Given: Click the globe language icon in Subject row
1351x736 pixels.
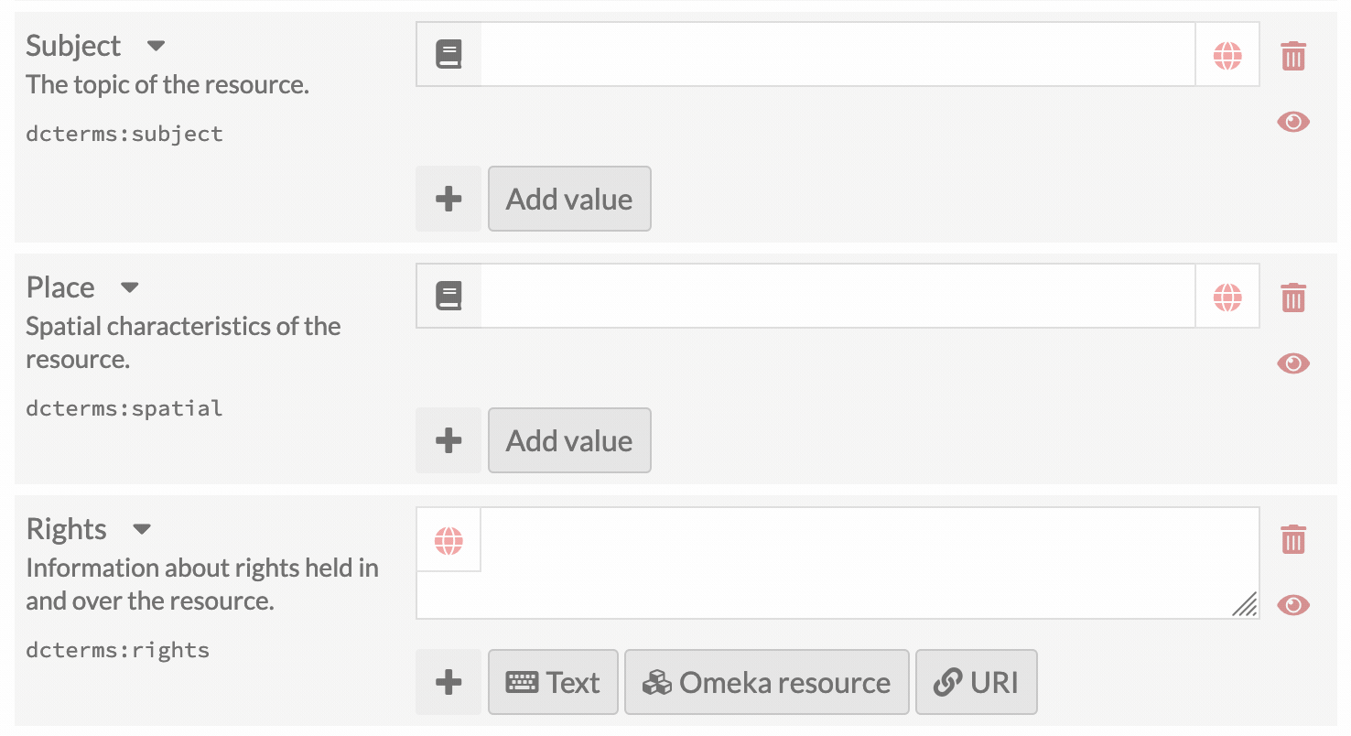Looking at the screenshot, I should (1227, 55).
